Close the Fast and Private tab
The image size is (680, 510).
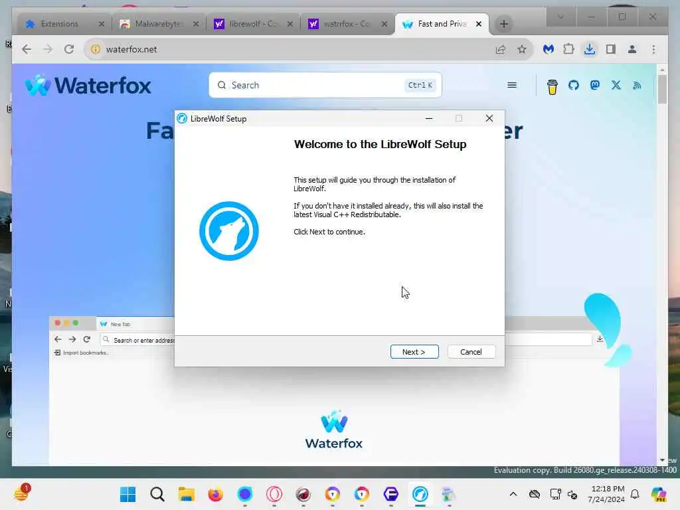pyautogui.click(x=479, y=24)
